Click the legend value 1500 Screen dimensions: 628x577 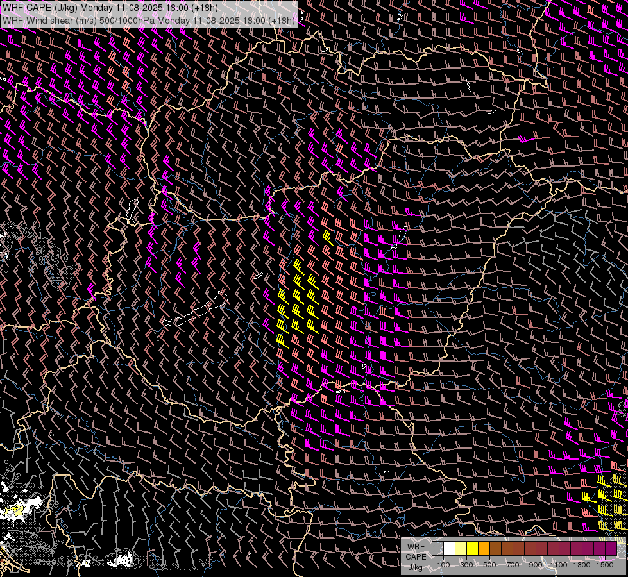click(605, 565)
